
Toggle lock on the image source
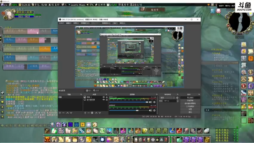(x=107, y=97)
